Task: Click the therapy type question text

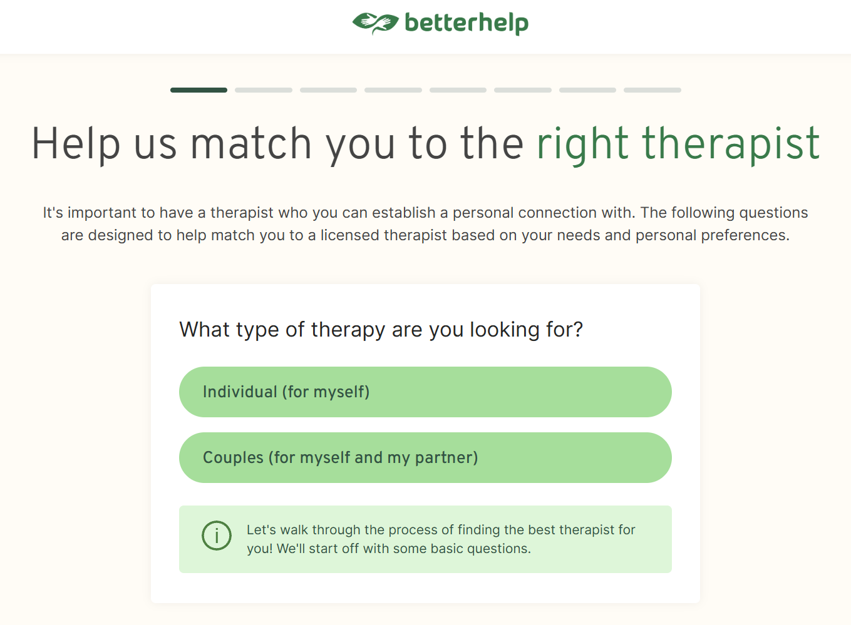Action: (x=381, y=329)
